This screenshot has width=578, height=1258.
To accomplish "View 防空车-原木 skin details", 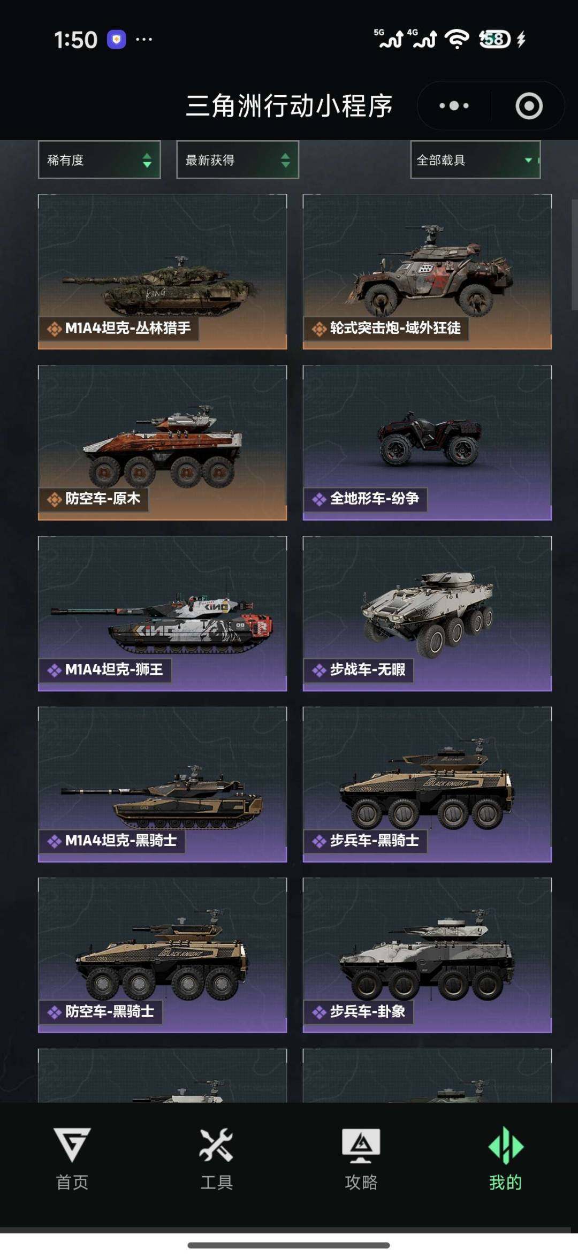I will tap(163, 443).
